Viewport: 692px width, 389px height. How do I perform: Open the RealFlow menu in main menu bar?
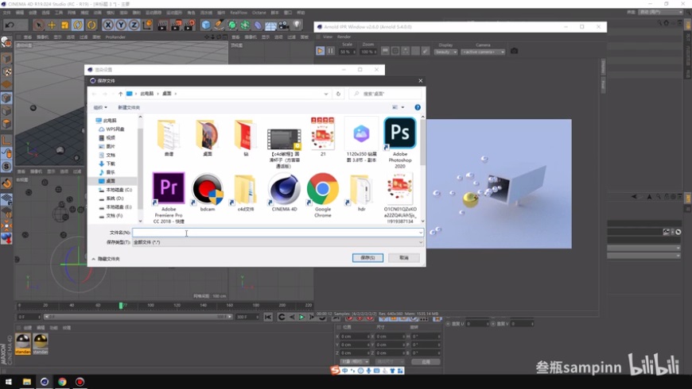[x=239, y=13]
